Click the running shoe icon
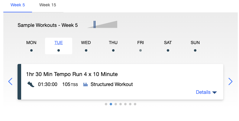The height and width of the screenshot is (121, 239). point(31,84)
